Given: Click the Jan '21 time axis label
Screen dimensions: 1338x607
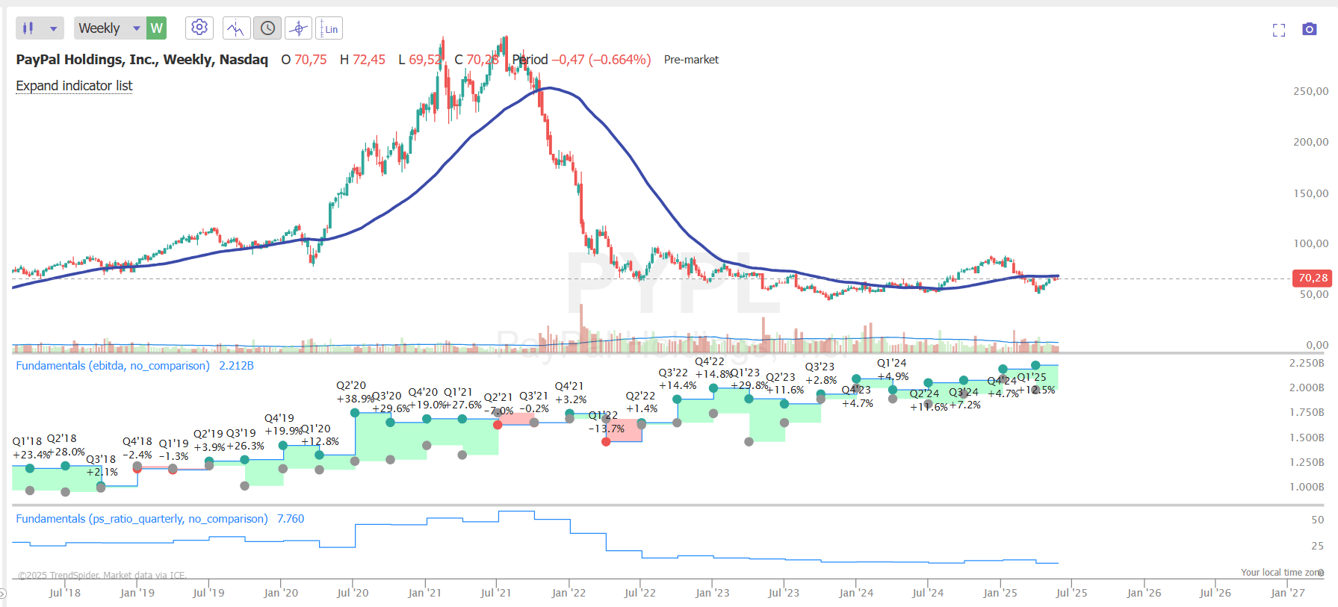Looking at the screenshot, I should click(424, 593).
